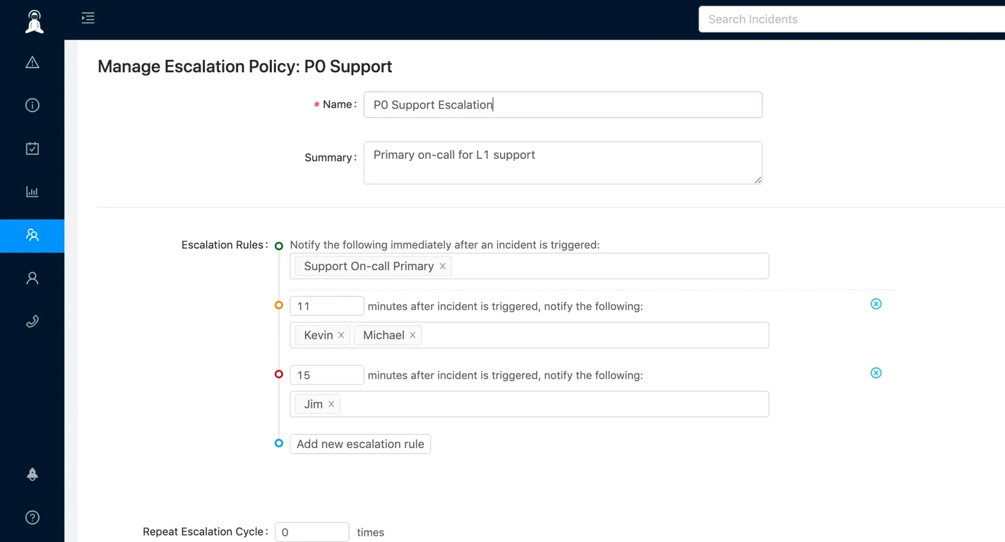Image resolution: width=1005 pixels, height=542 pixels.
Task: Click the Jim tag label
Action: click(x=313, y=404)
